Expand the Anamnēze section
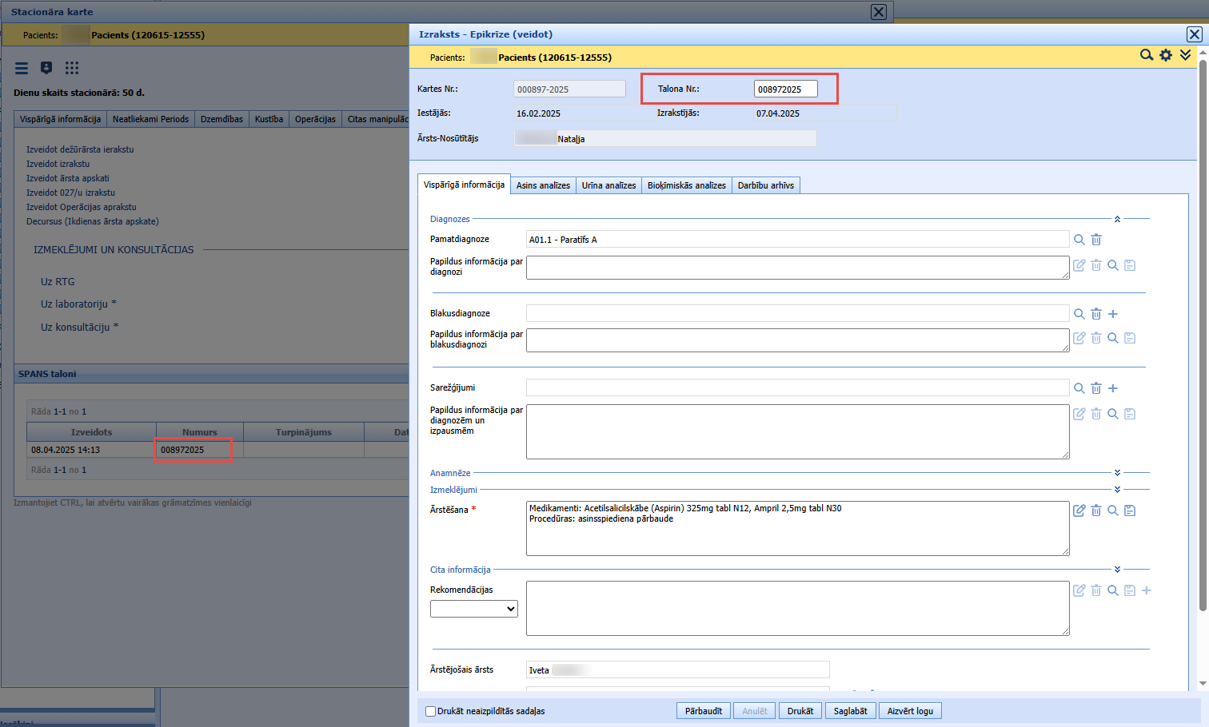The image size is (1209, 727). [1117, 473]
